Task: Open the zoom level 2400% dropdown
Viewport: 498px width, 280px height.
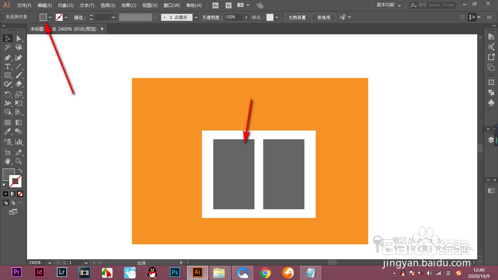Action: click(x=50, y=262)
